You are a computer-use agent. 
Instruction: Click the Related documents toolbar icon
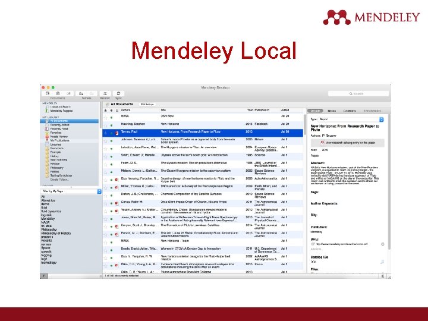(105, 93)
